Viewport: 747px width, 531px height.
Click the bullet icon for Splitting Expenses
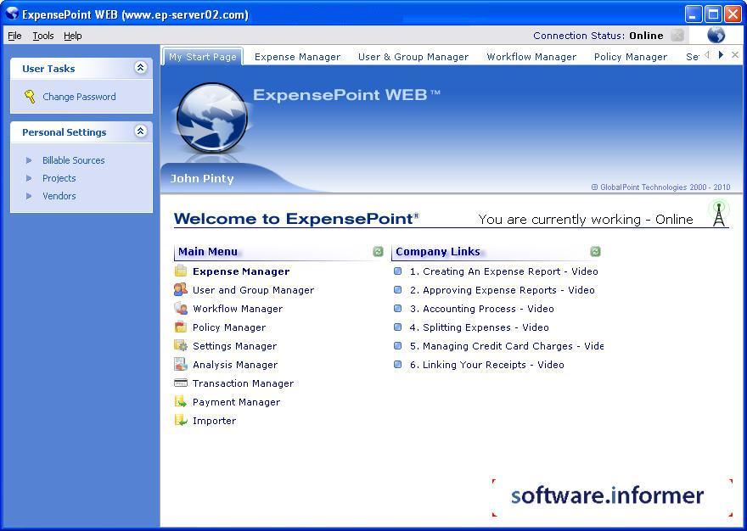pos(398,327)
